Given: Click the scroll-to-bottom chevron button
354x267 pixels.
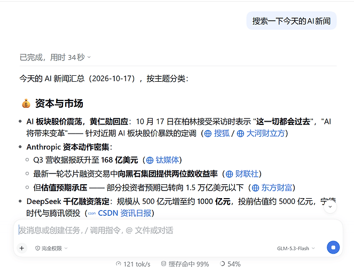Looking at the screenshot, I should 330,207.
